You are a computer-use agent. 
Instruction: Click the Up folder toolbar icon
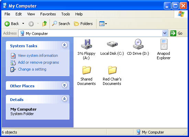(44, 24)
